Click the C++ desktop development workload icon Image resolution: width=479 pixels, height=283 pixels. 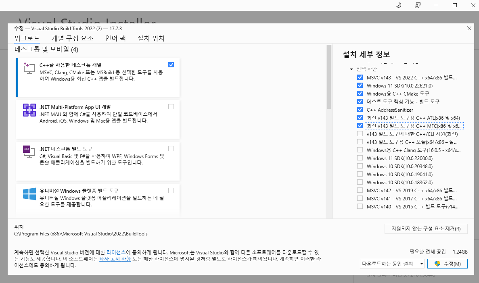[29, 68]
